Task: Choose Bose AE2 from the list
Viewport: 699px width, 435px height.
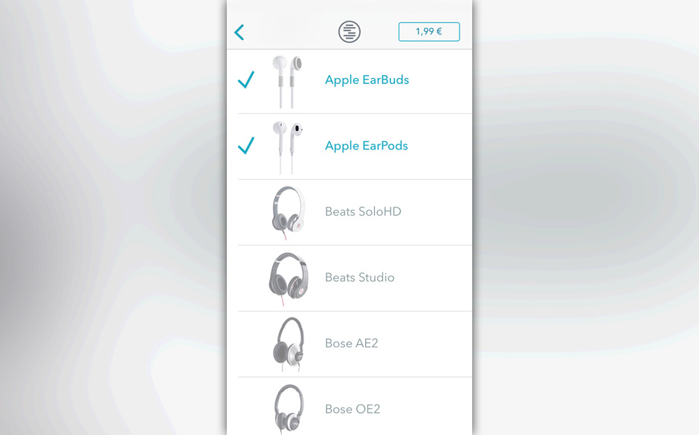Action: pyautogui.click(x=351, y=344)
